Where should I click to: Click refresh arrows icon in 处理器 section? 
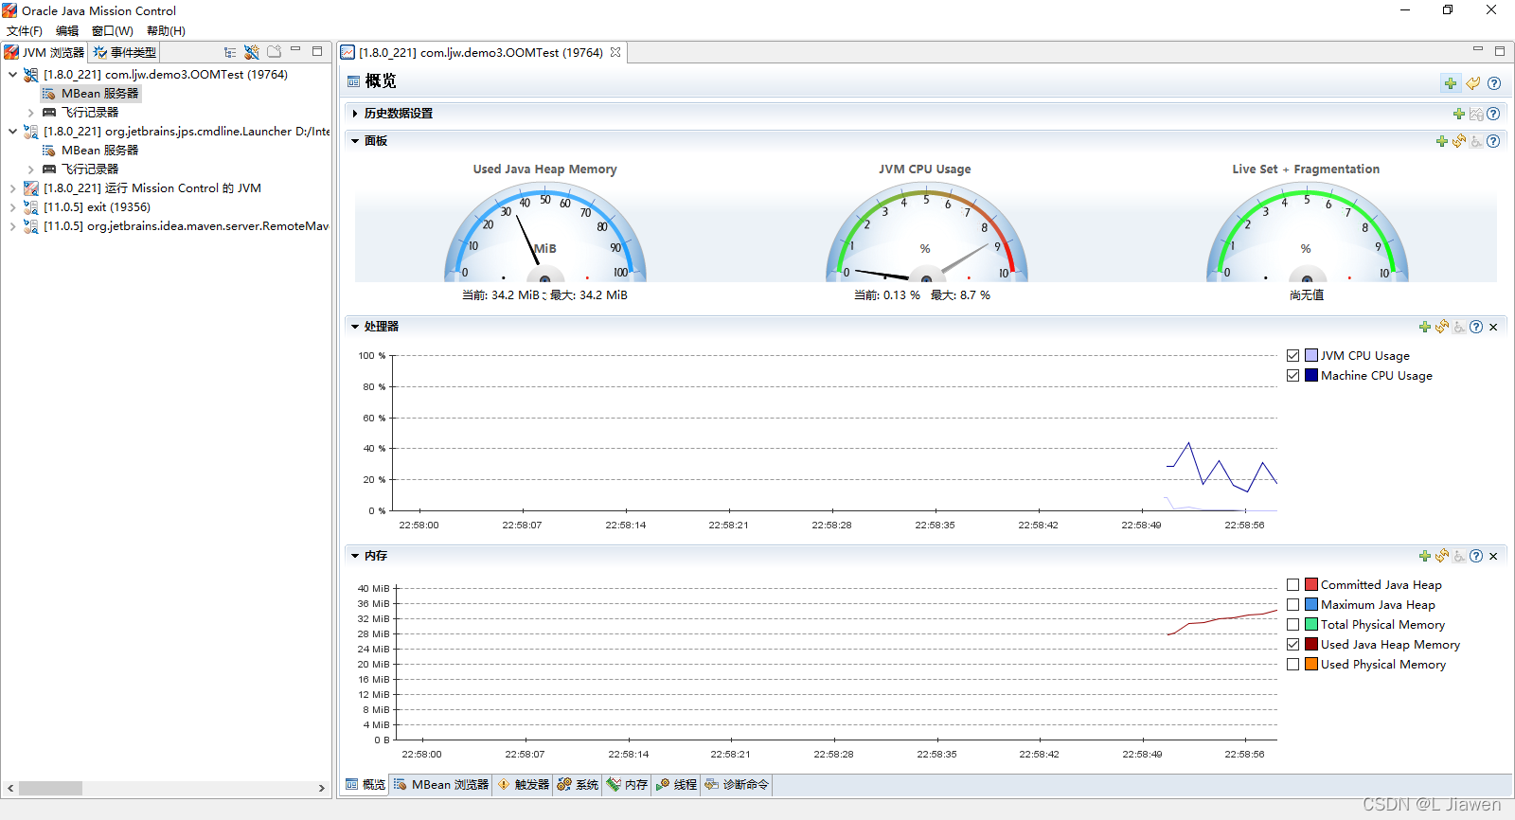click(1442, 327)
